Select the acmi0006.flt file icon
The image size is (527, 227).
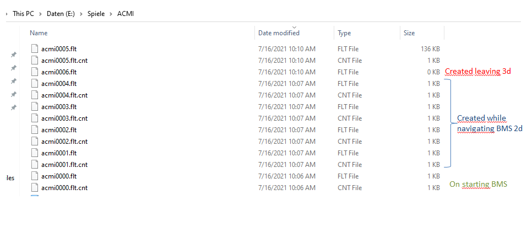coord(35,72)
